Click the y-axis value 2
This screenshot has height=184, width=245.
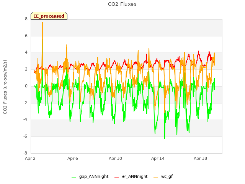pos(26,69)
